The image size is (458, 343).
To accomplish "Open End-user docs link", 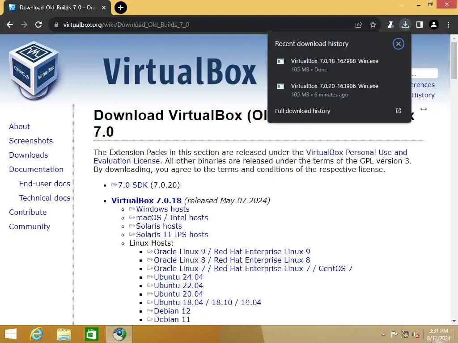I will pyautogui.click(x=44, y=184).
